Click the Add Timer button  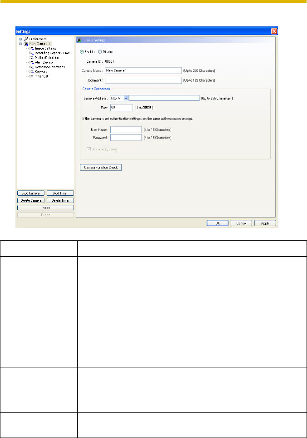60,193
